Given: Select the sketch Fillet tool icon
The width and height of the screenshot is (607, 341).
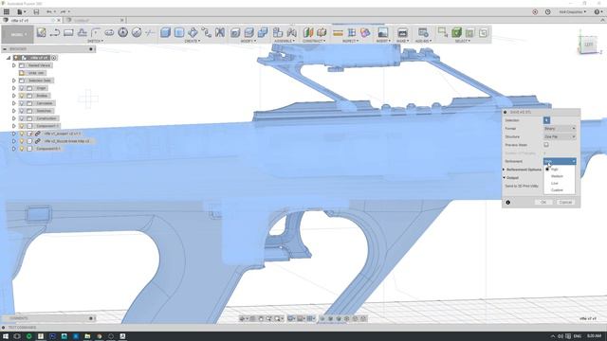Looking at the screenshot, I should (96, 32).
